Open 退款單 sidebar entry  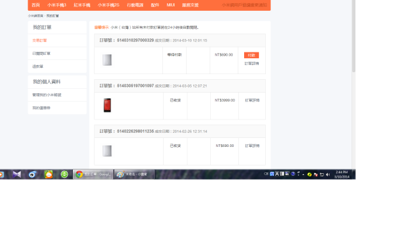(38, 66)
